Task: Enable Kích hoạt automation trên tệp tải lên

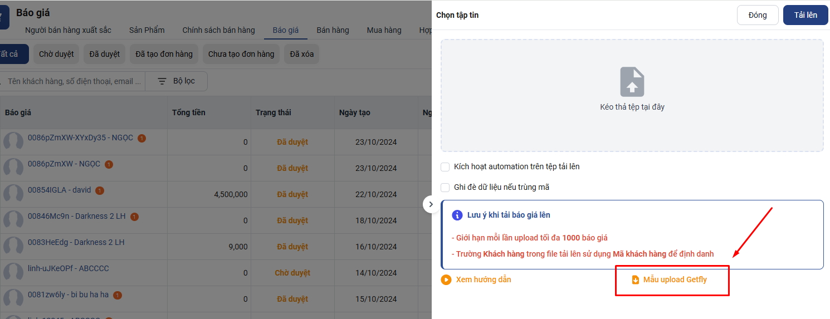Action: 445,166
